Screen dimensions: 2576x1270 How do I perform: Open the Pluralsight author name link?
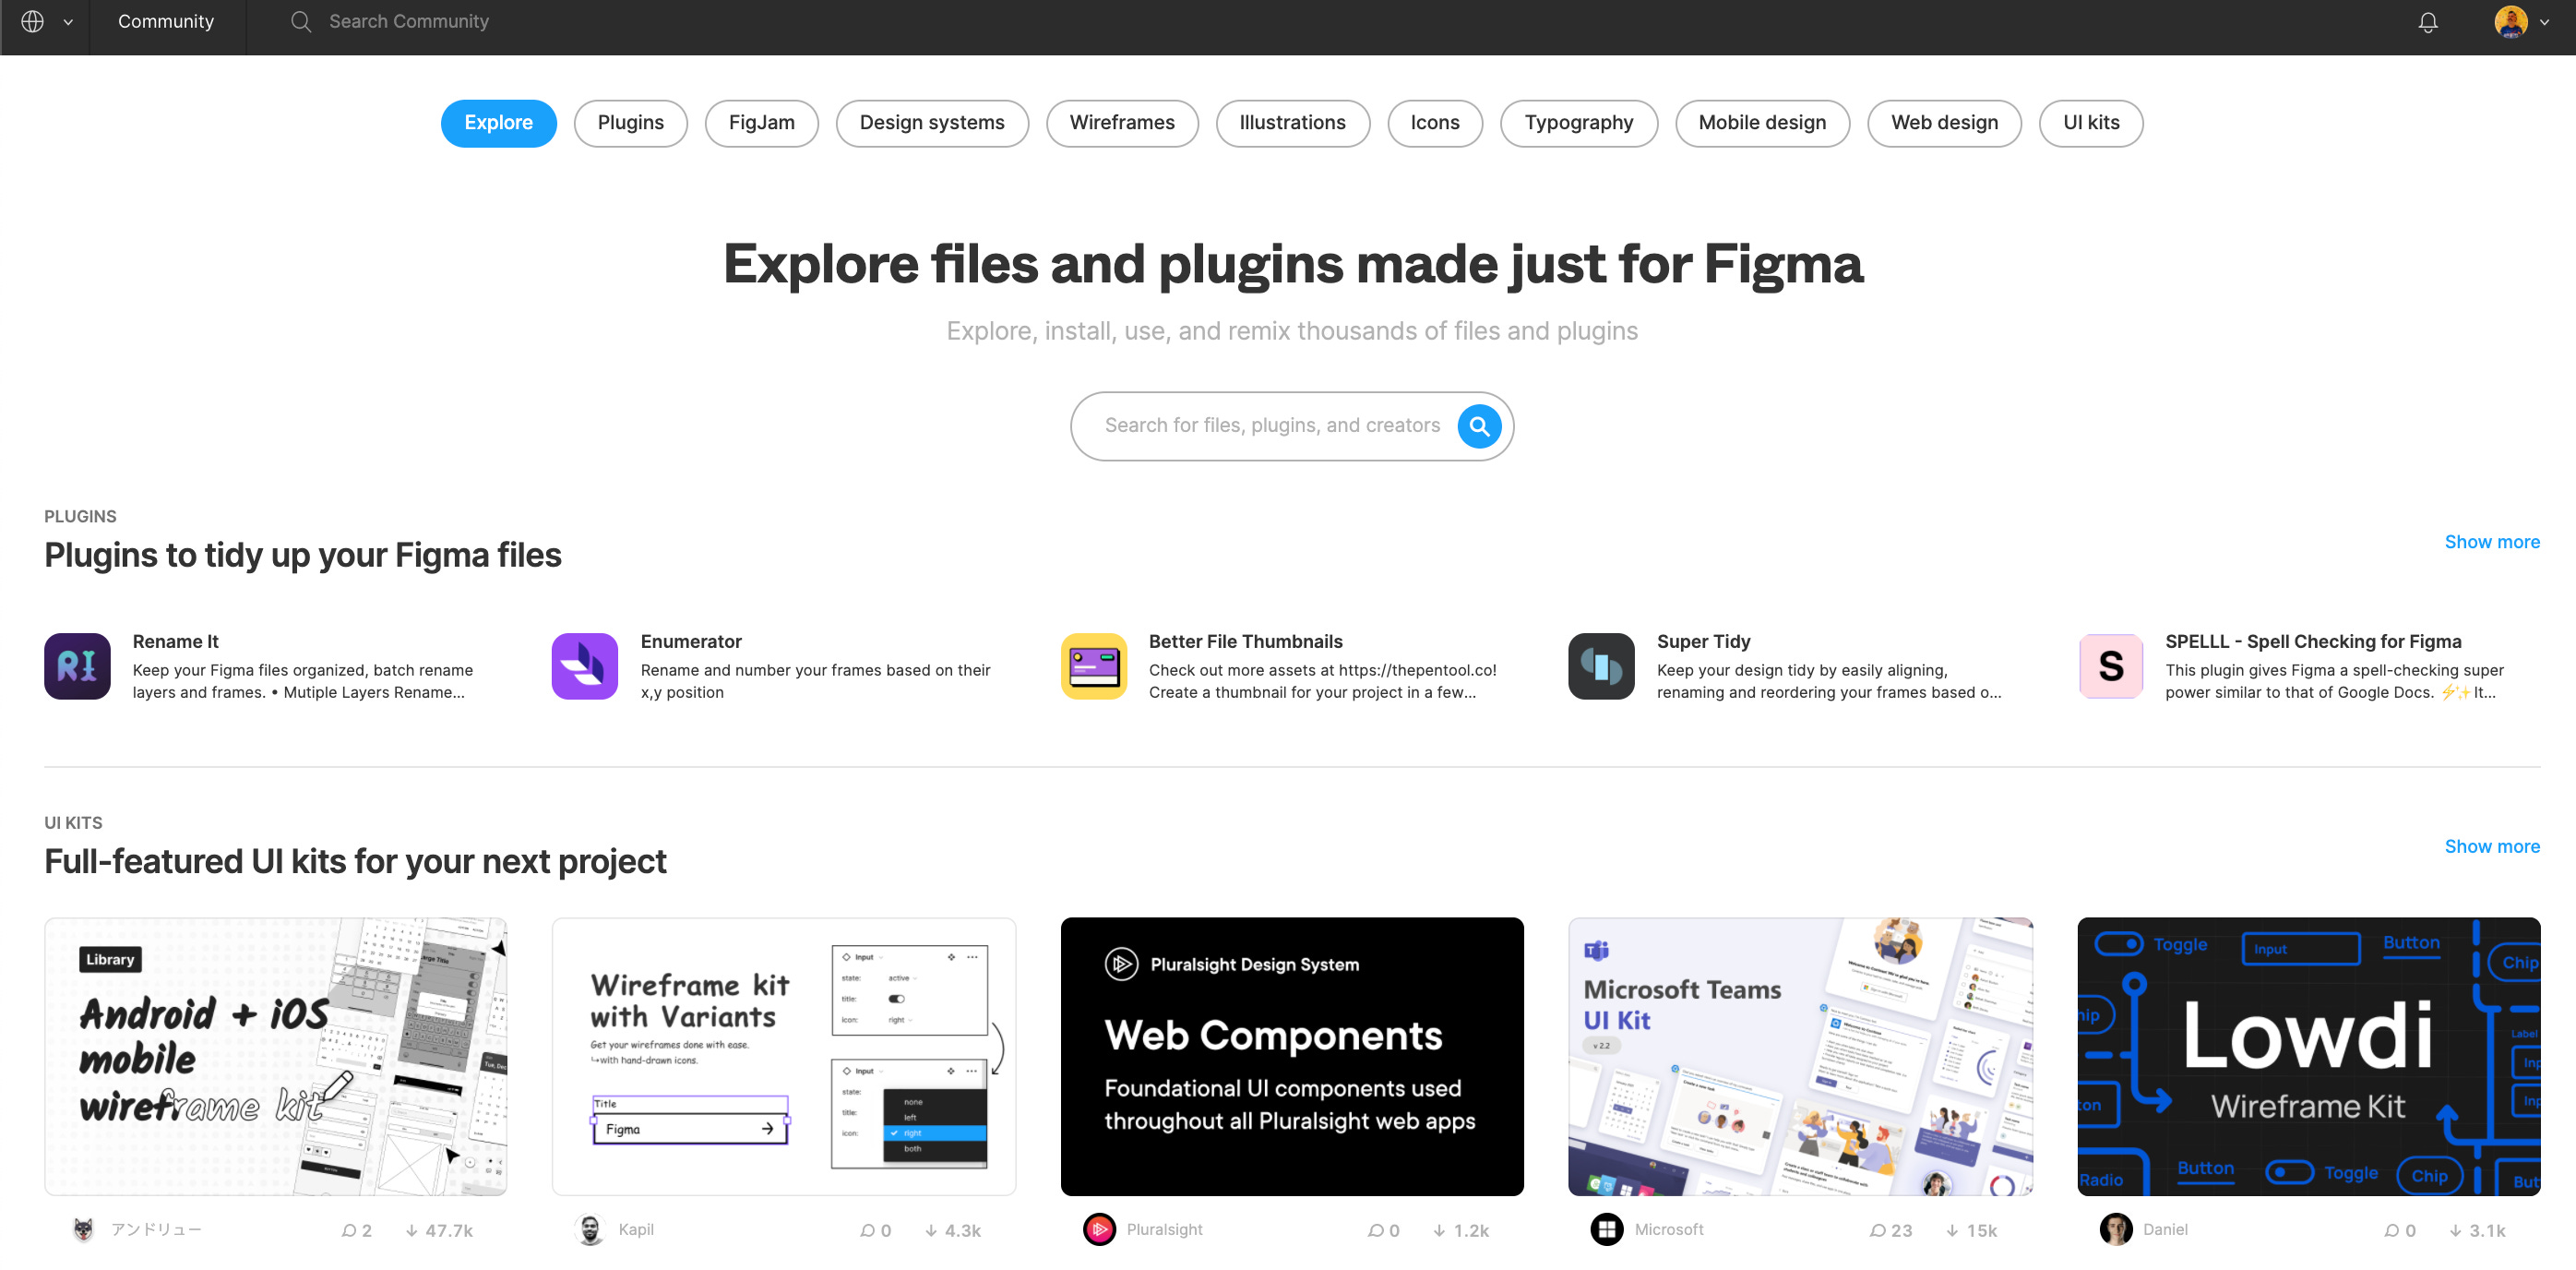(1164, 1230)
